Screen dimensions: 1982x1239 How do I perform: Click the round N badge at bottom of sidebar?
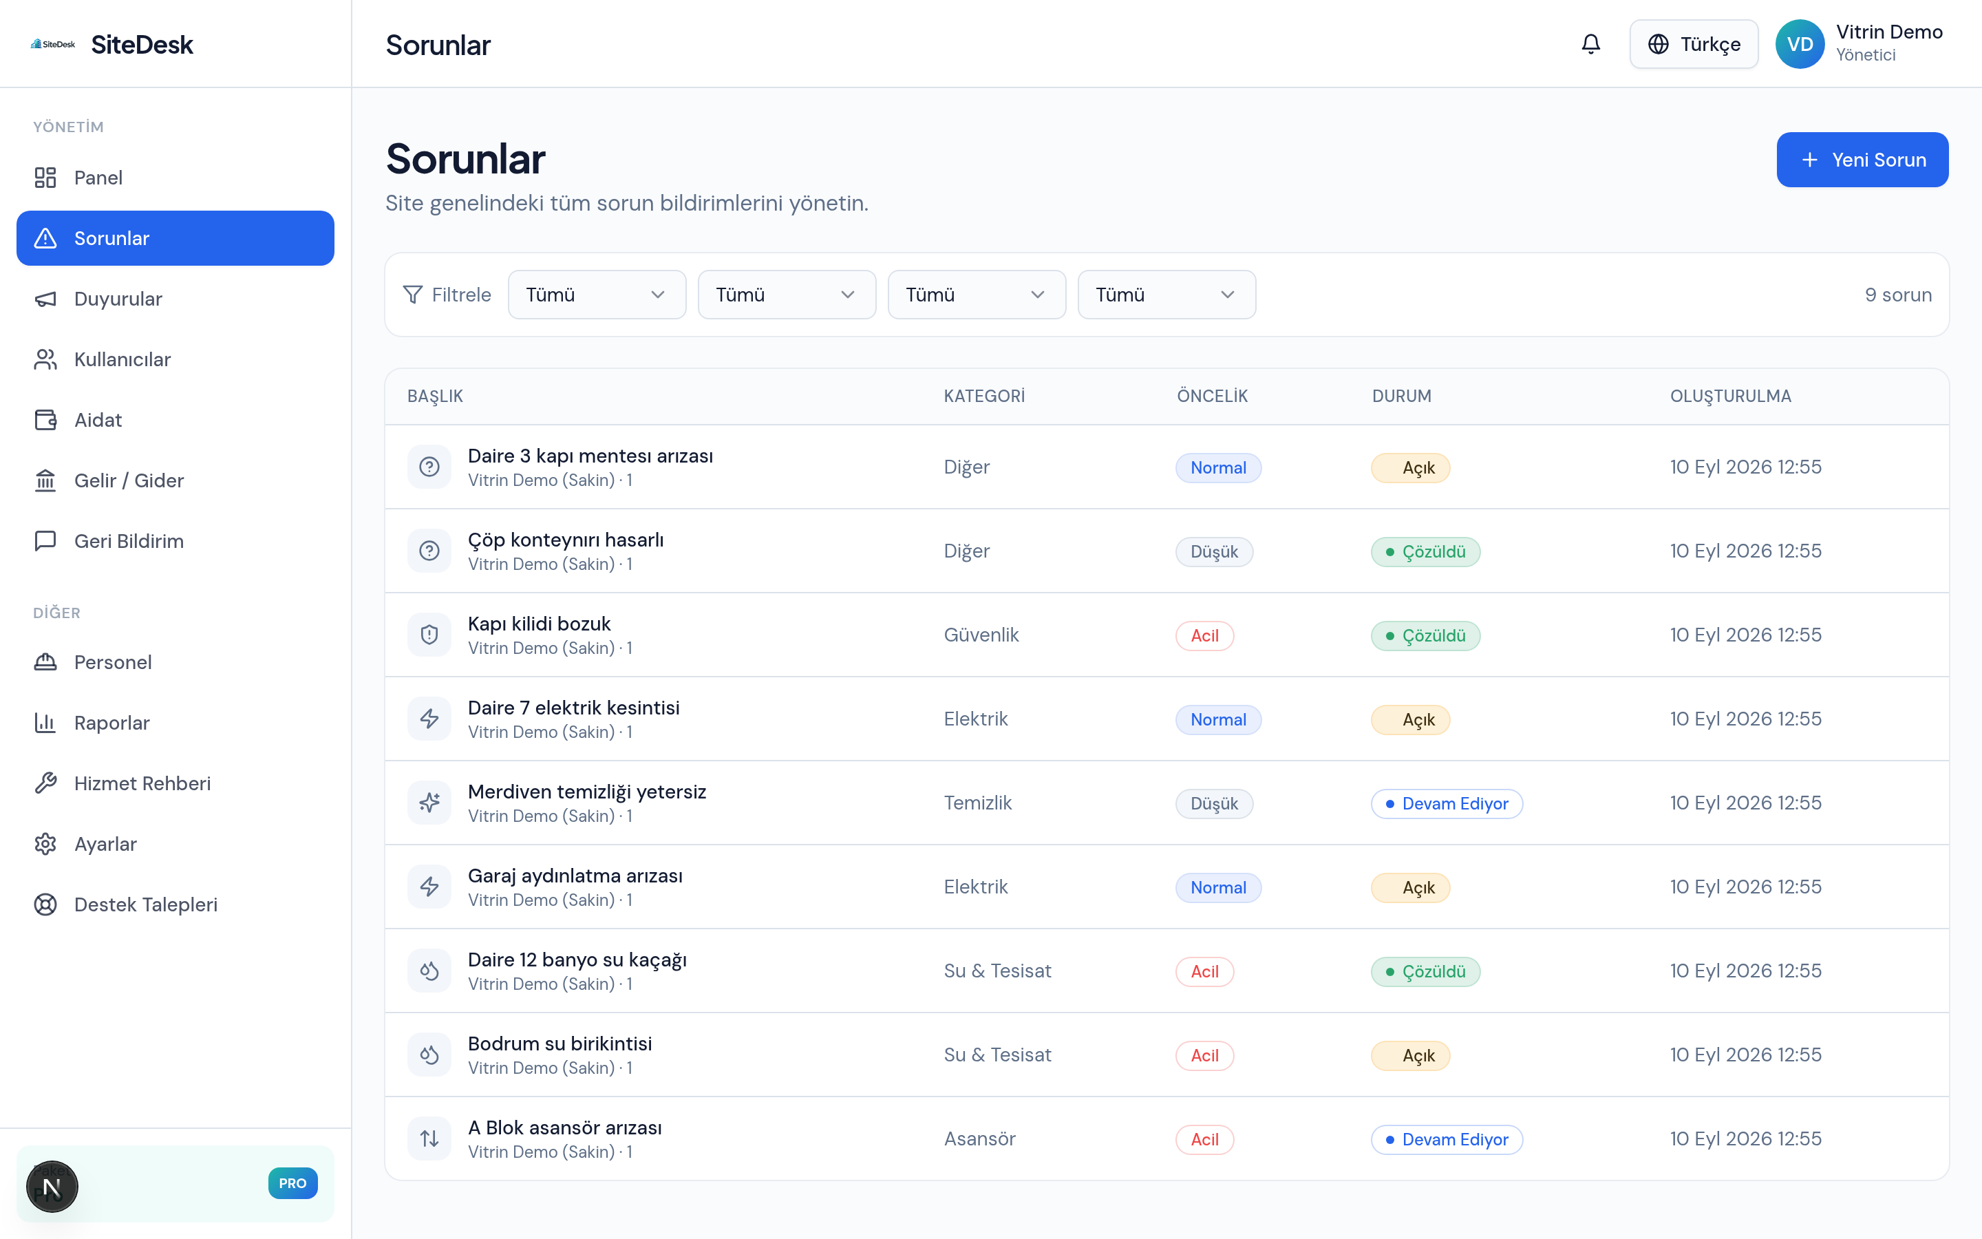coord(52,1187)
